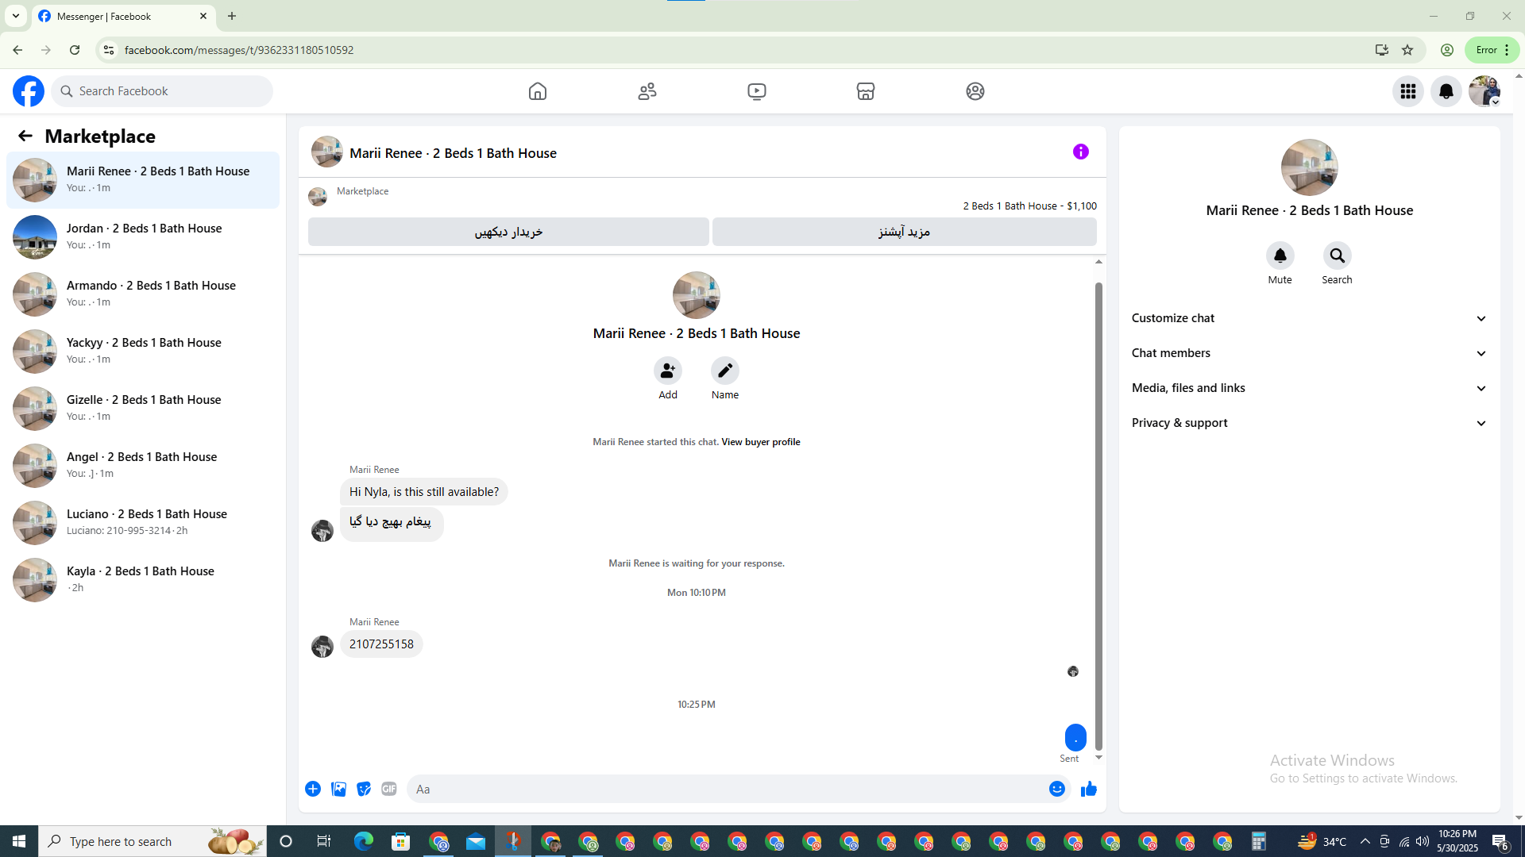Click the 2107255158 message bubble
Viewport: 1525px width, 857px height.
(x=381, y=644)
